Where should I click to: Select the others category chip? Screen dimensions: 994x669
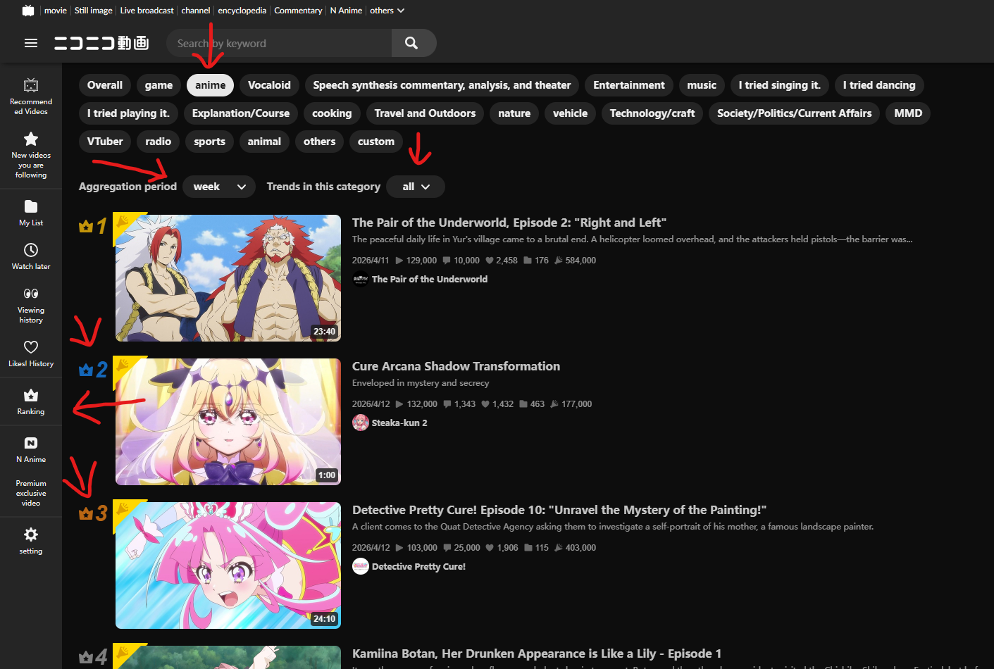(320, 142)
